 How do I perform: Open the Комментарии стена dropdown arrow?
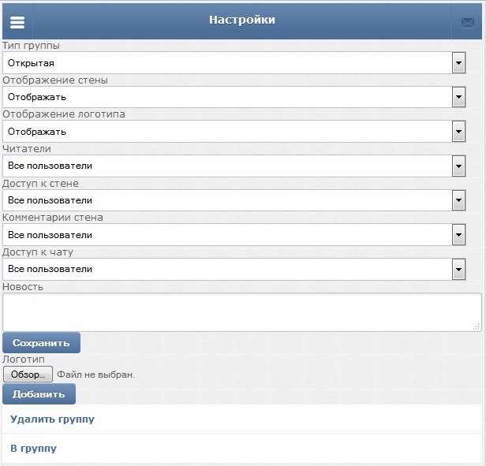[458, 235]
